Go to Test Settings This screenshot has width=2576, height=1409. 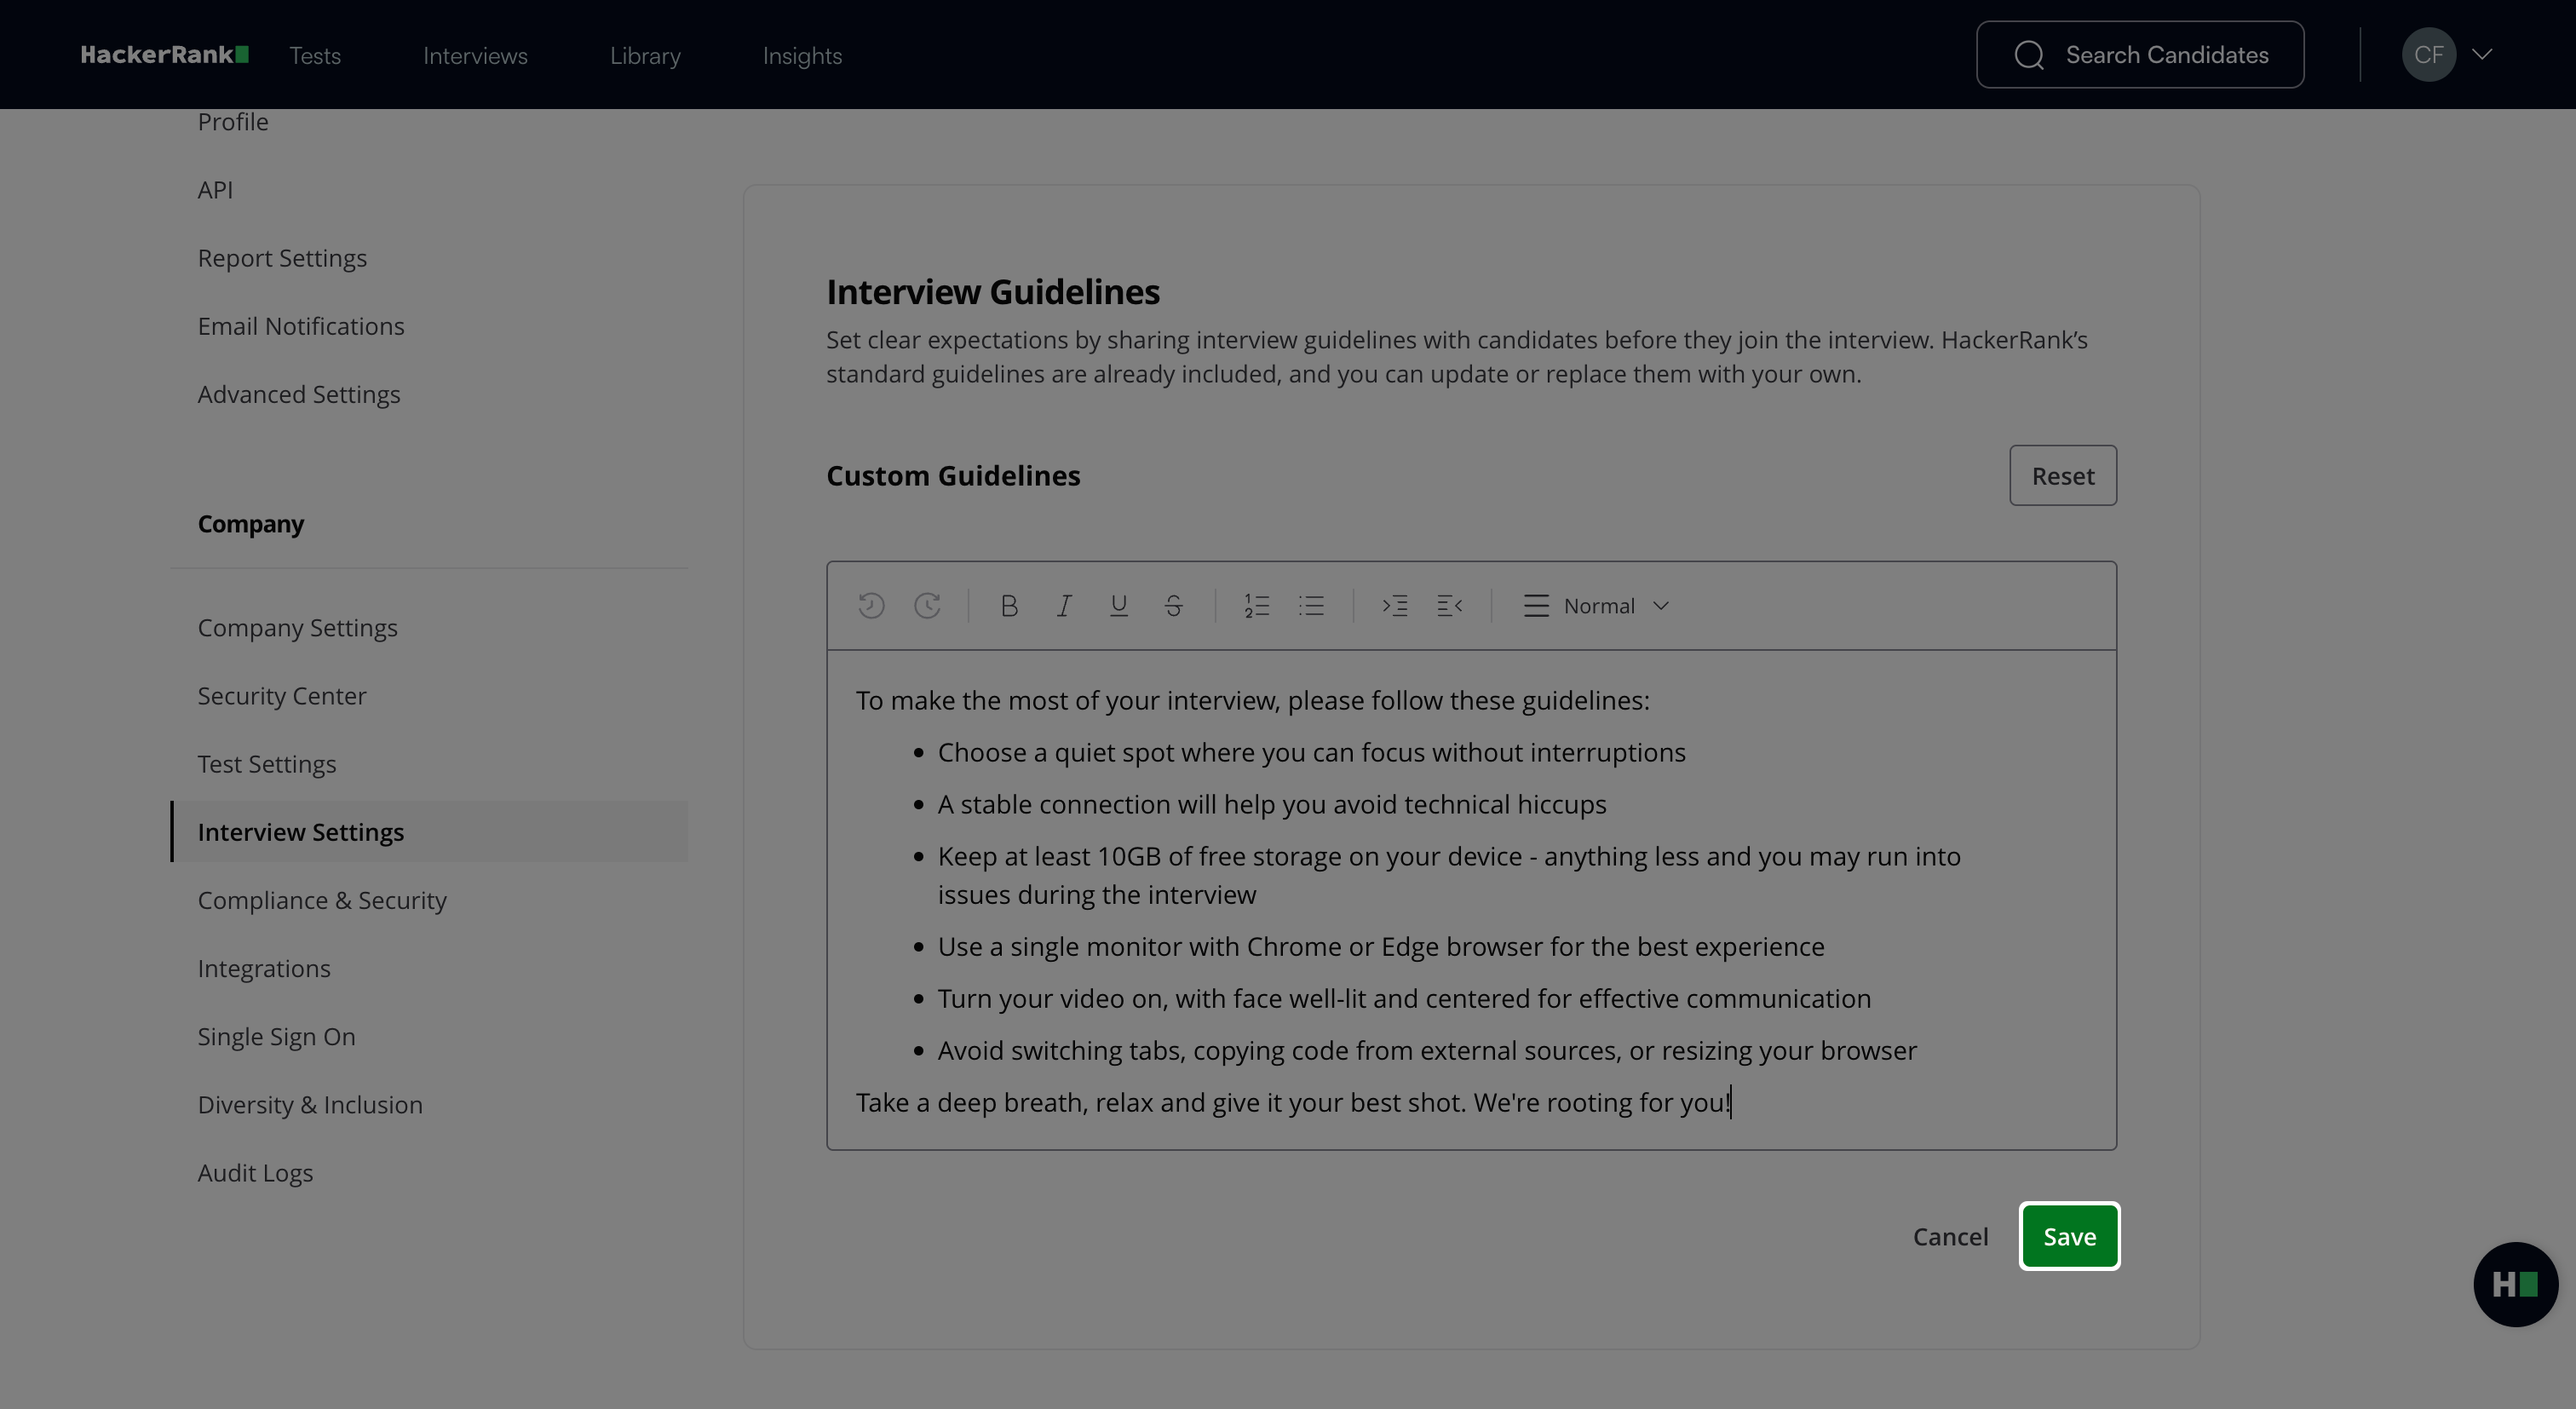coord(267,764)
